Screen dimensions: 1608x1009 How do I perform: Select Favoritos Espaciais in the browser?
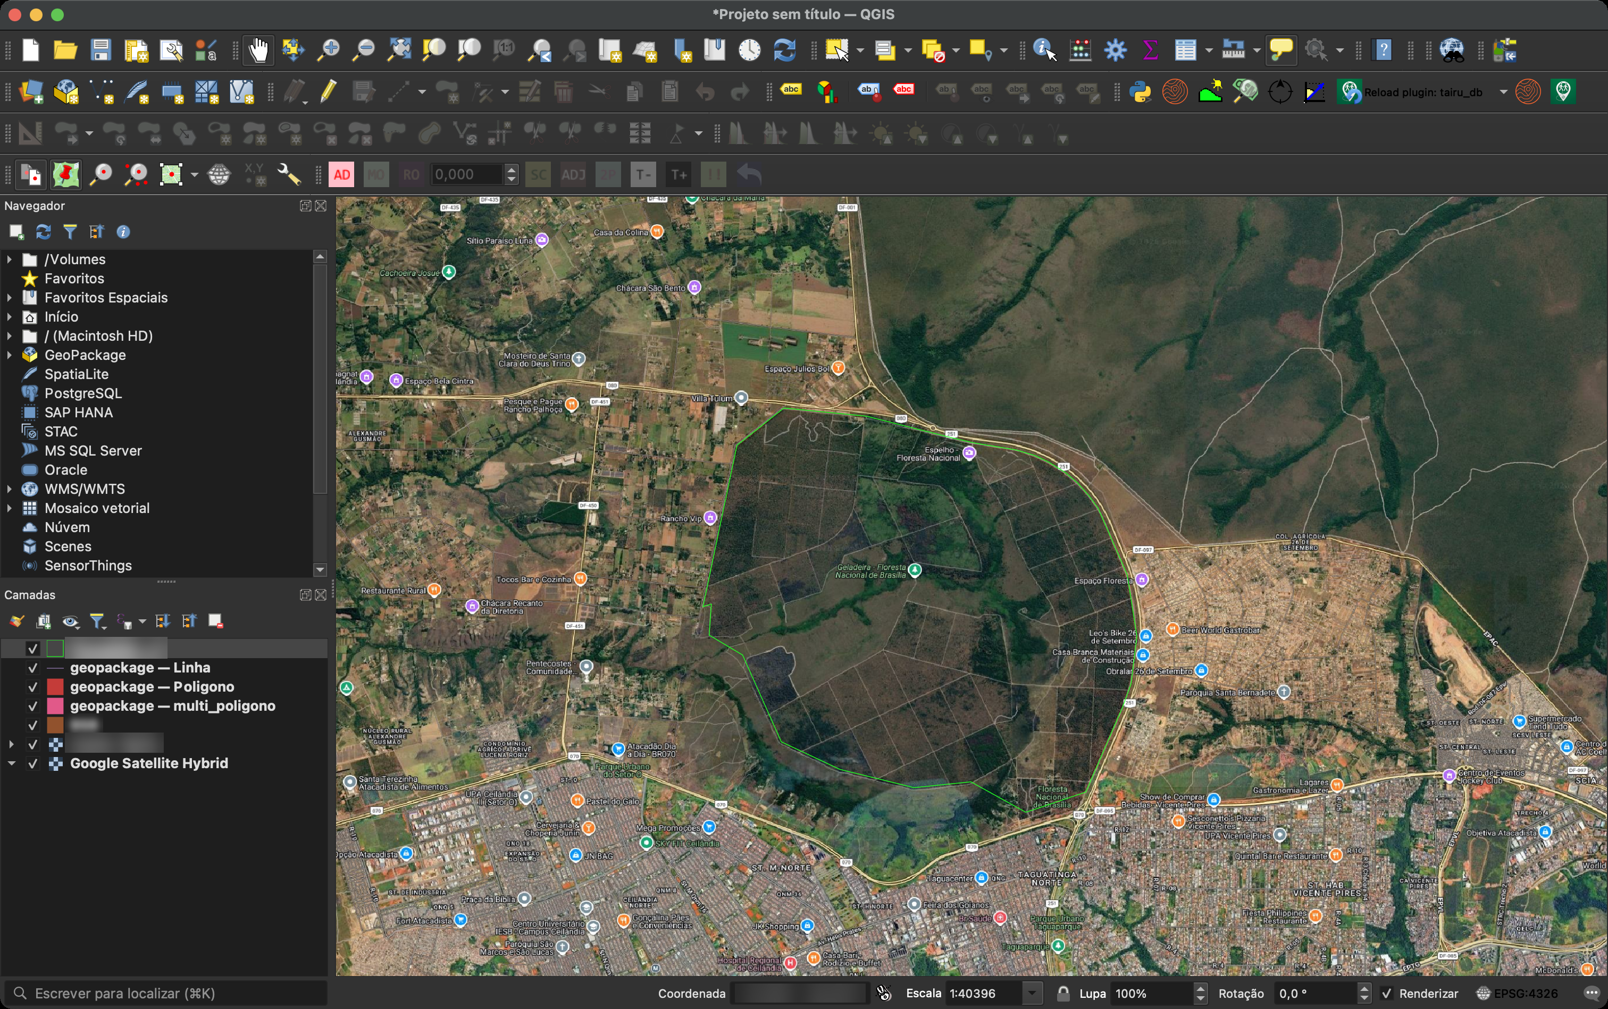pyautogui.click(x=105, y=298)
